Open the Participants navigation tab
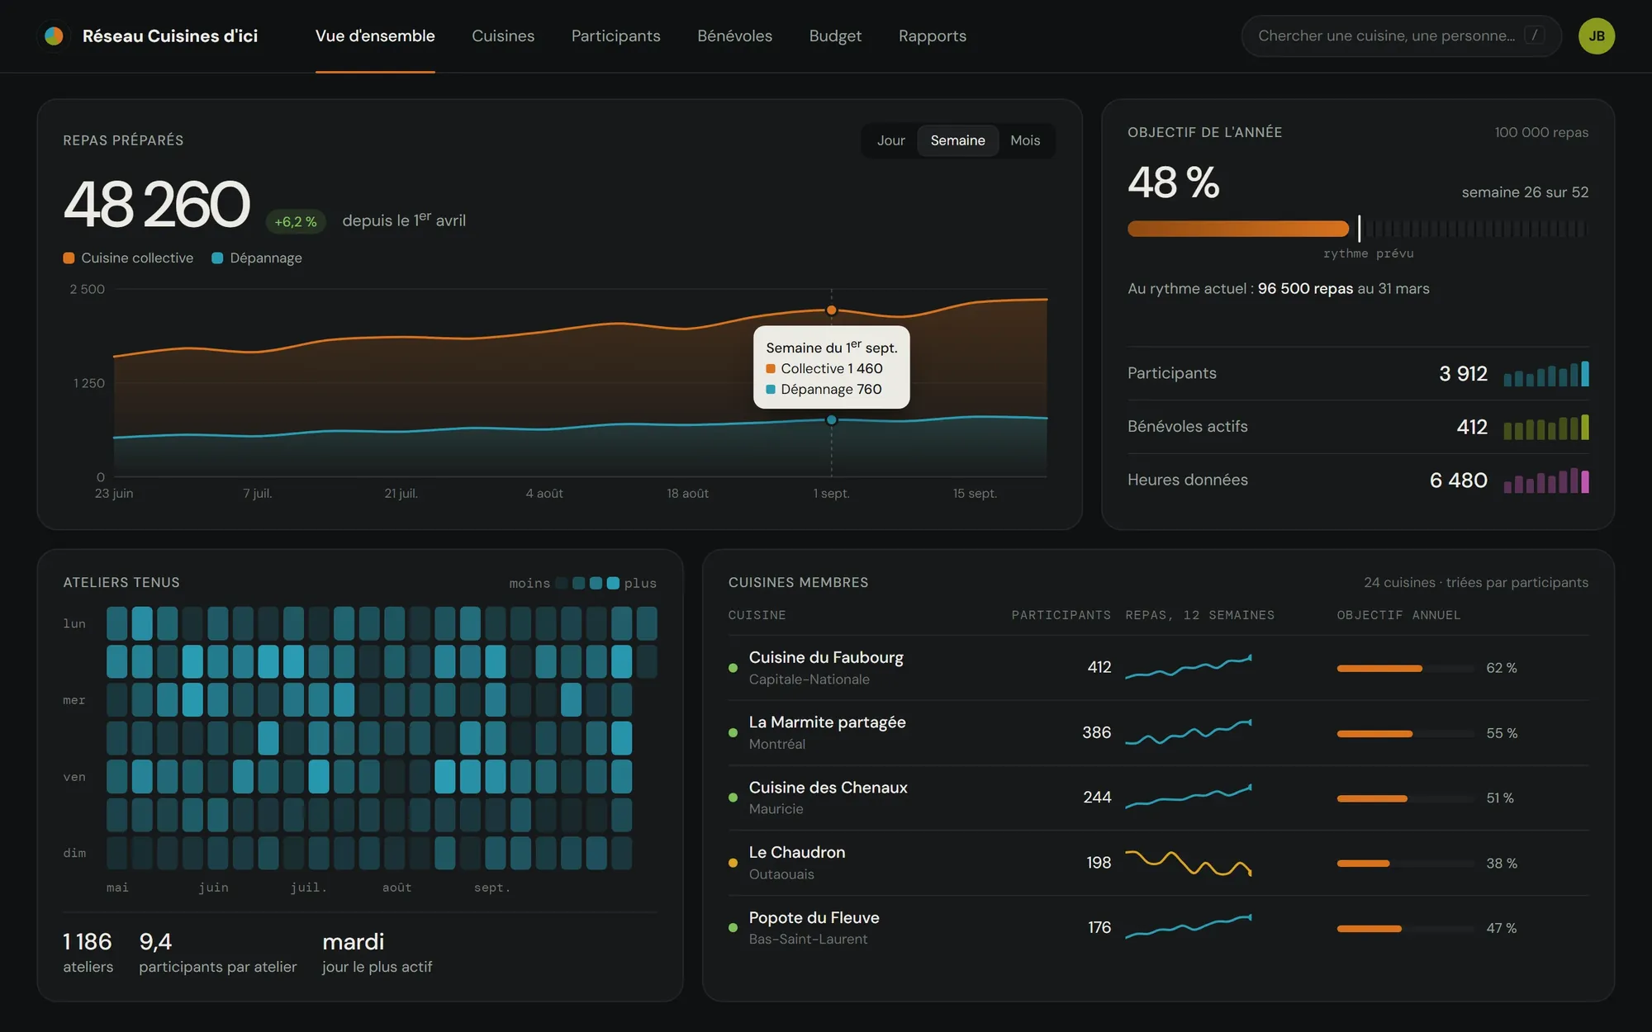This screenshot has height=1032, width=1652. [615, 36]
